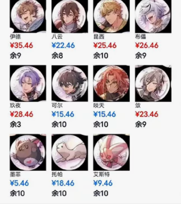Click the ¥35.46 price for 伊德
This screenshot has width=181, height=204.
coord(21,45)
